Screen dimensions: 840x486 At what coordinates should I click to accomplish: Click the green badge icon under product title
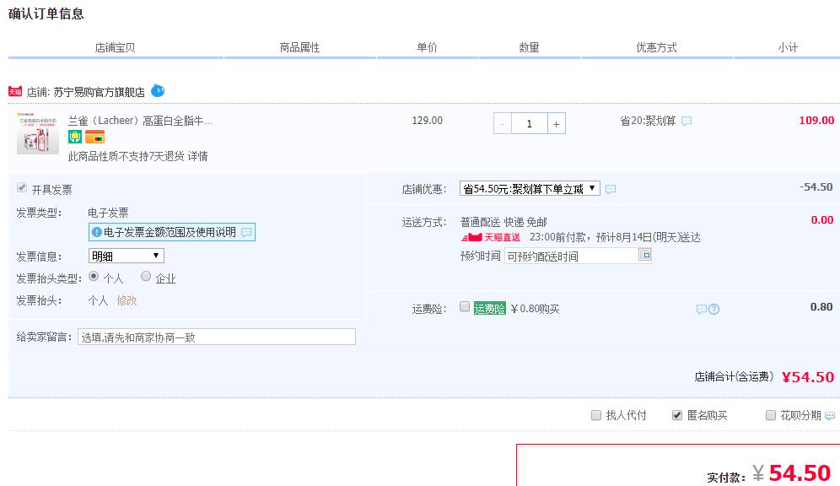(x=75, y=138)
